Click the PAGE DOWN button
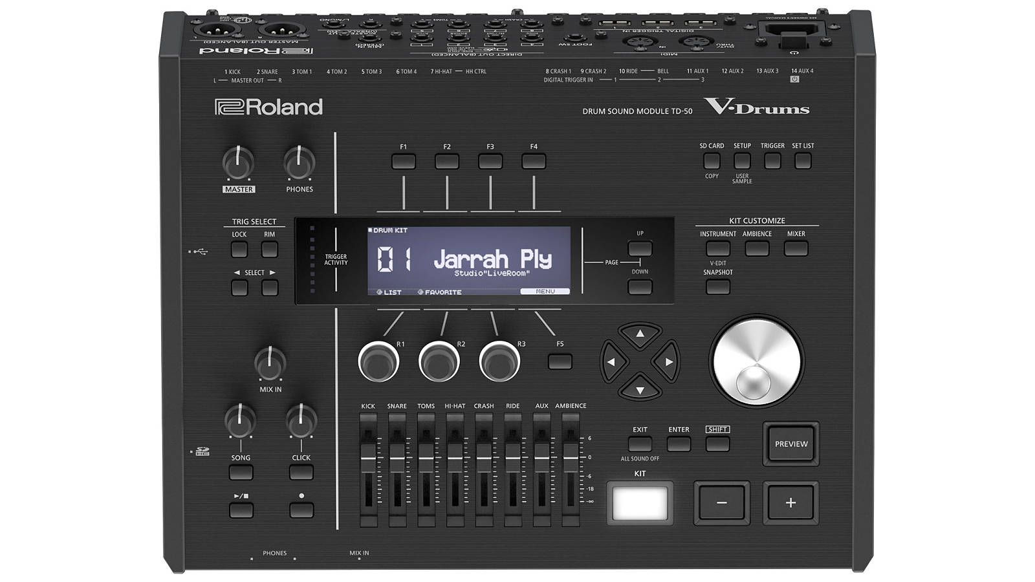 tap(640, 286)
